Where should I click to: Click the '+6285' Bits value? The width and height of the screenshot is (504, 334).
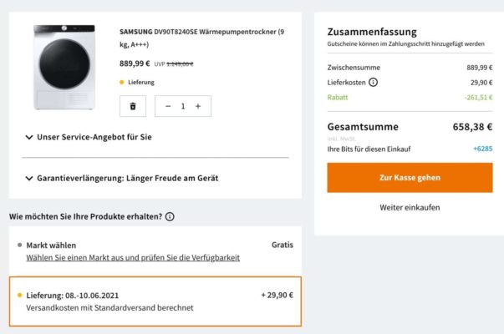pos(482,149)
